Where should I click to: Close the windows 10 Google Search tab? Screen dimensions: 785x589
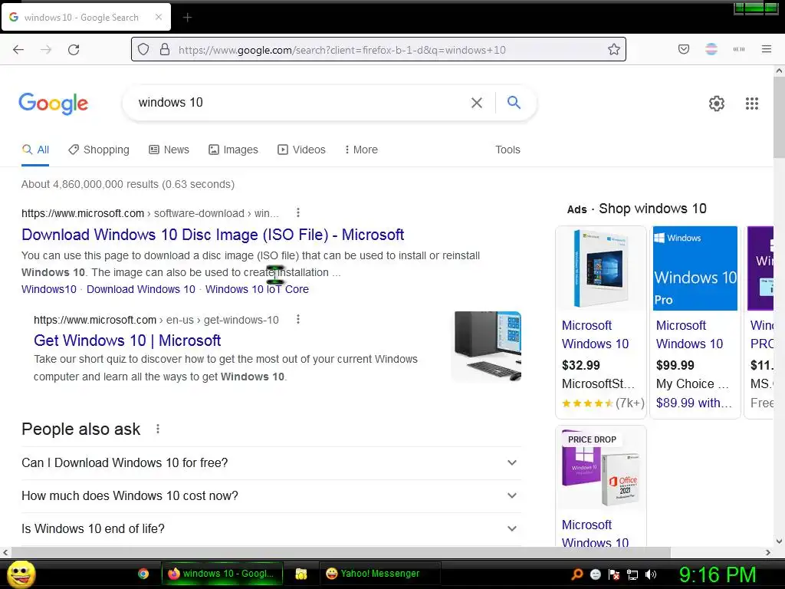[x=159, y=17]
